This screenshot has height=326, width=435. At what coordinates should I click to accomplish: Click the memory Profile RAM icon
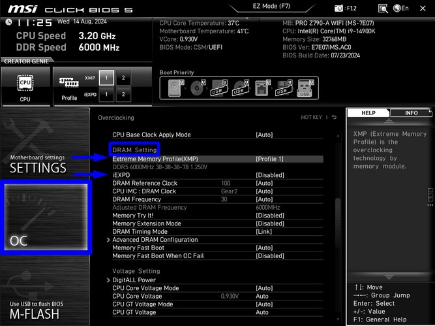point(69,82)
